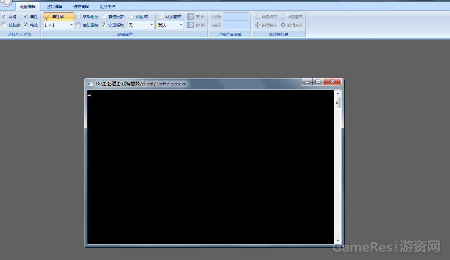This screenshot has height=260, width=450.
Task: Toggle the 网格 grid checkbox
Action: coord(4,17)
